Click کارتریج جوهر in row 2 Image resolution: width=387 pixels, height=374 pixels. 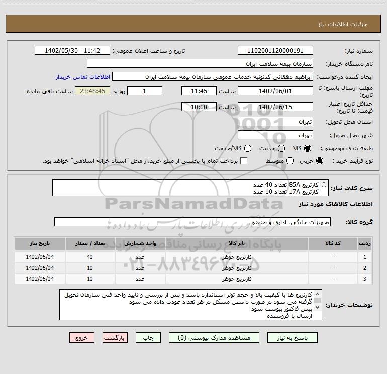coord(237,268)
